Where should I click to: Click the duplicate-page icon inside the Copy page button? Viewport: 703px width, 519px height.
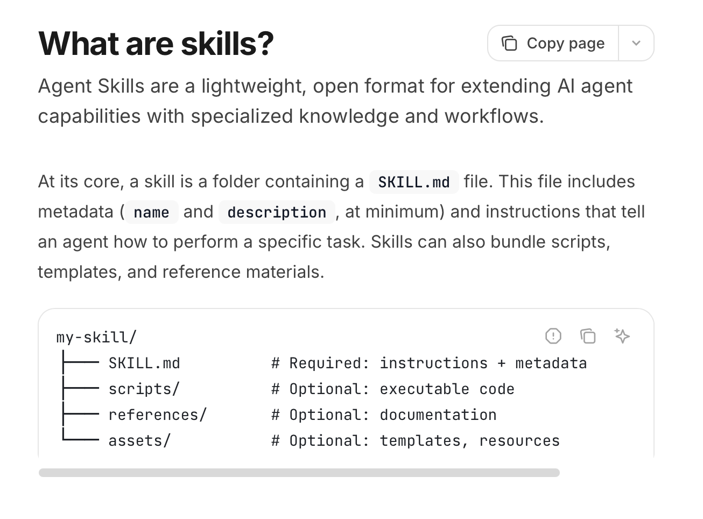pos(509,43)
